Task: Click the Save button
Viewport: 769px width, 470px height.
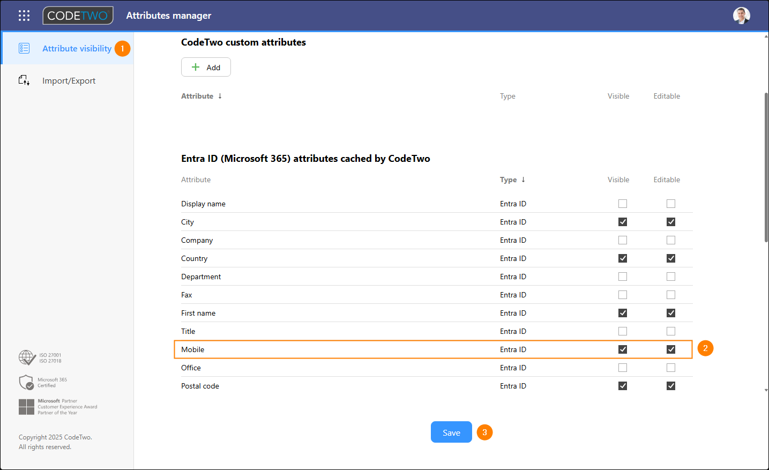Action: coord(451,432)
